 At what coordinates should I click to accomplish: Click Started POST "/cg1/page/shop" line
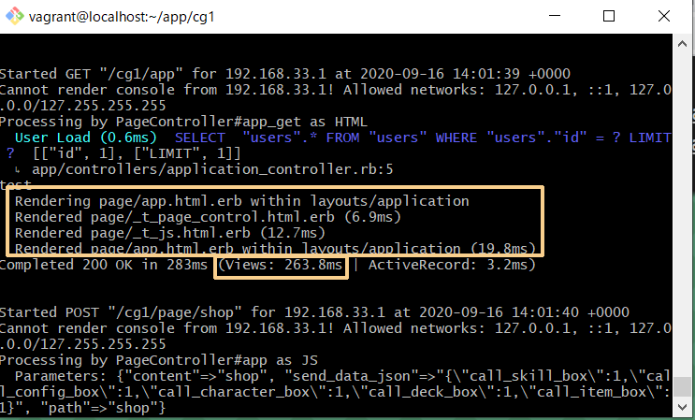[314, 312]
